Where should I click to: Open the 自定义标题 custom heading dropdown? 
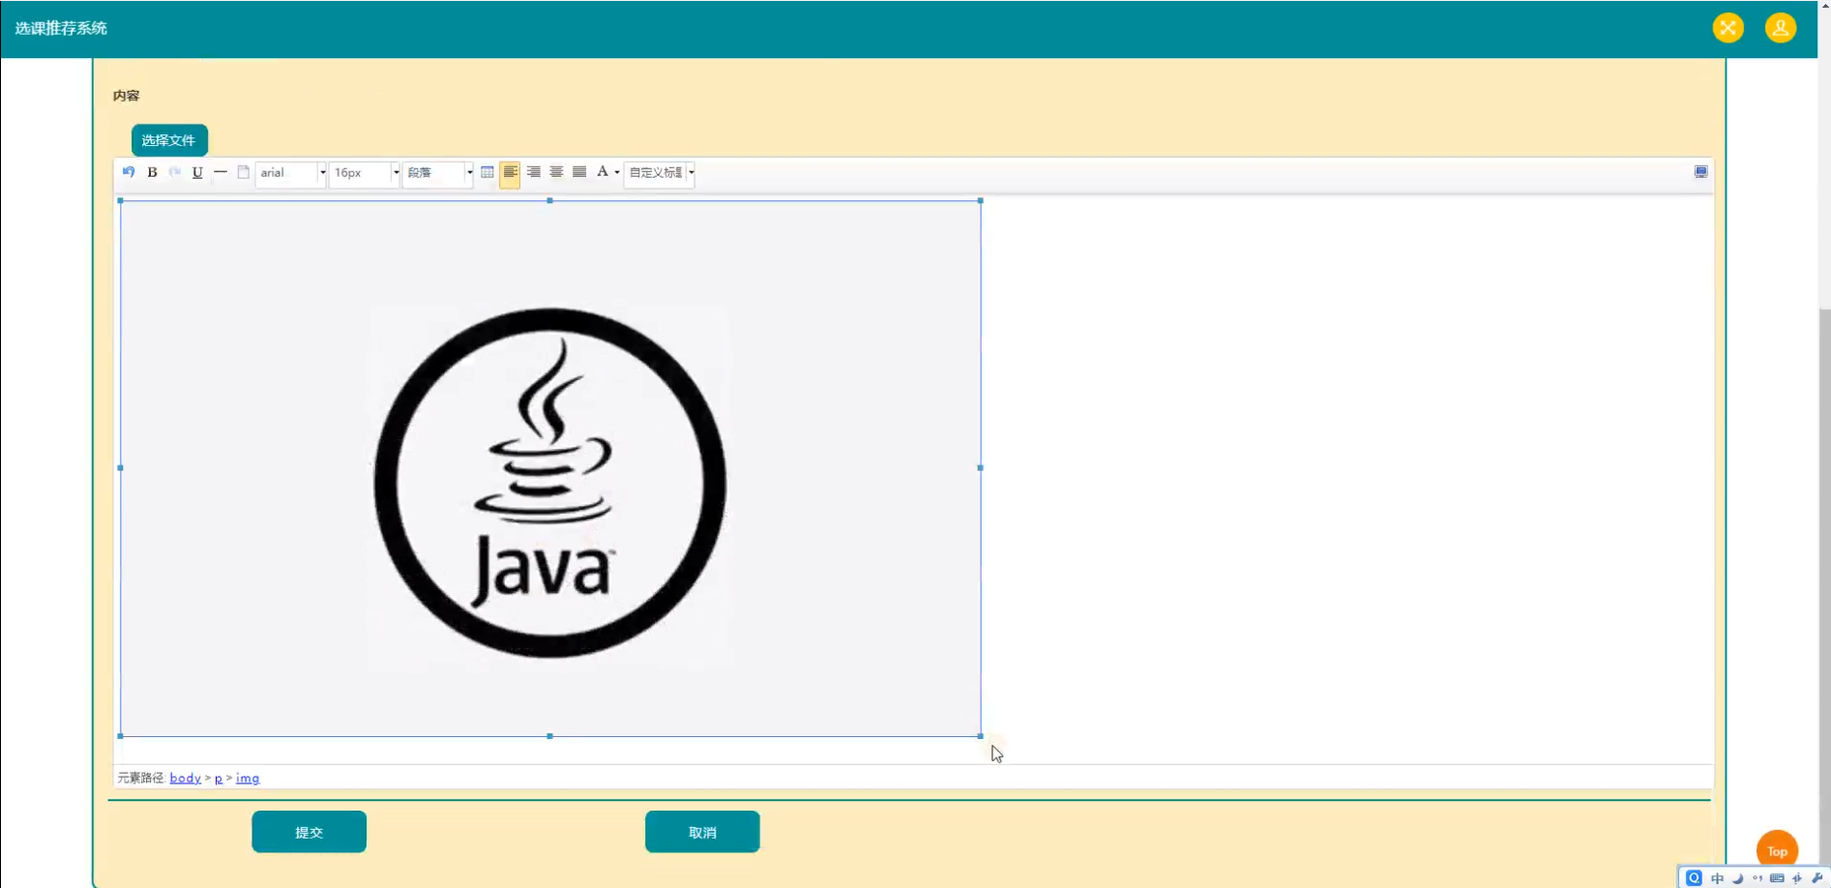[660, 173]
